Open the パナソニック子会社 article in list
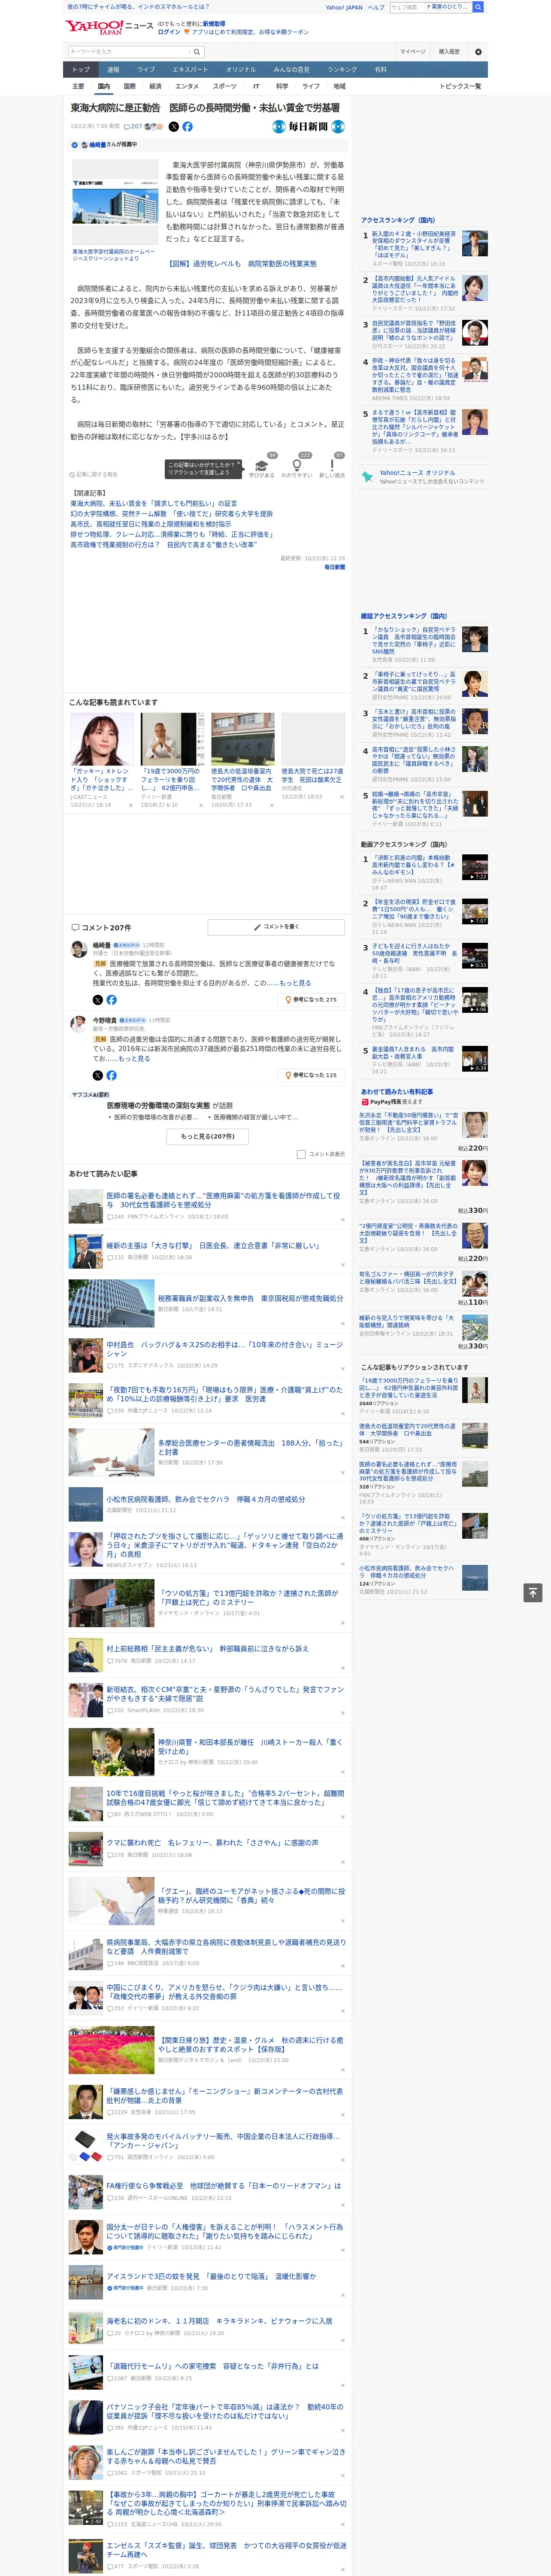 pos(224,2411)
